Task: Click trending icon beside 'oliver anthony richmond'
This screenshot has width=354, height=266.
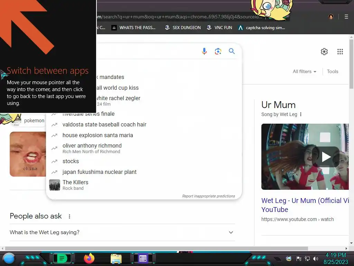Action: pos(54,148)
